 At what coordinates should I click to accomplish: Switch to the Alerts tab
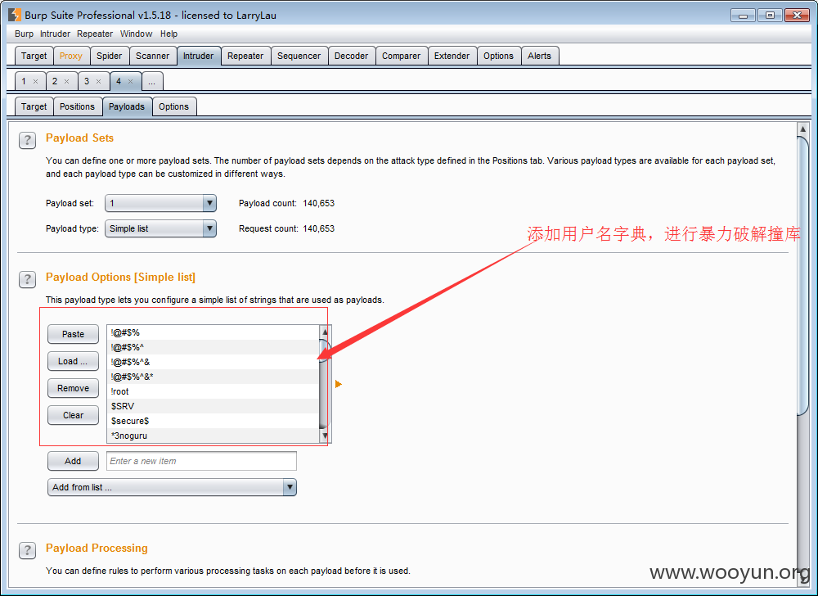[539, 56]
